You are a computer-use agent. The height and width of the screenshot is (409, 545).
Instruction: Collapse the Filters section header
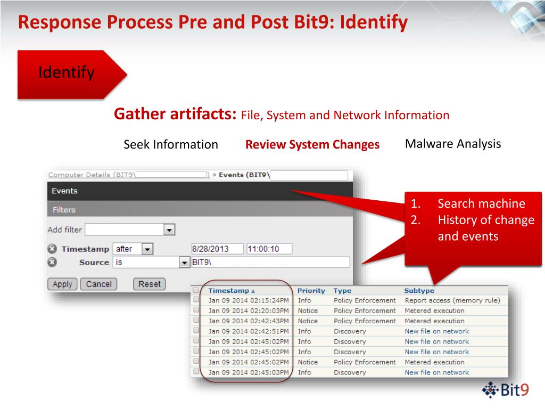200,210
